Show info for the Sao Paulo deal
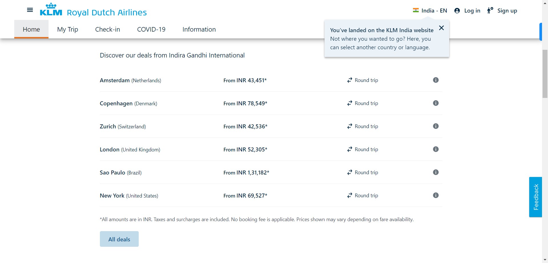The height and width of the screenshot is (263, 548). pos(436,172)
